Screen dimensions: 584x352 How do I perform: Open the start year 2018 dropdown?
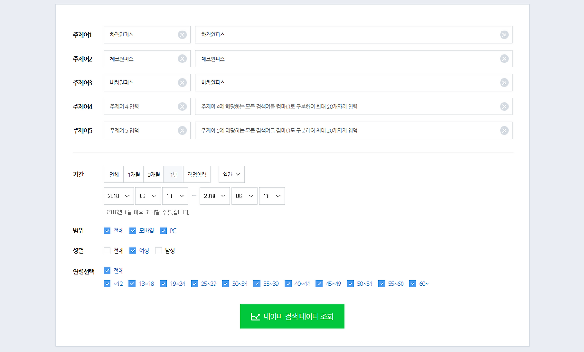tap(119, 196)
